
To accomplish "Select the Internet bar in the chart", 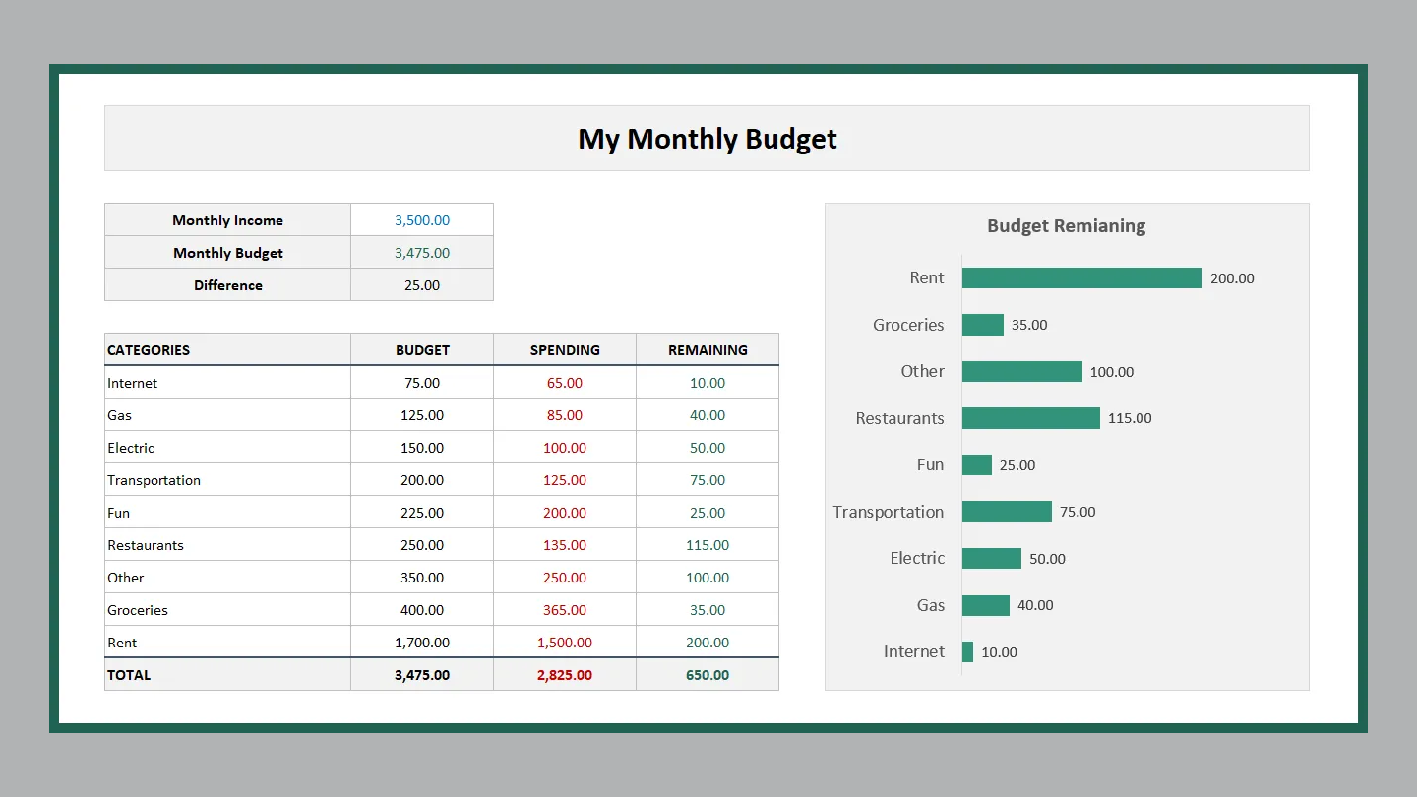I will (x=968, y=652).
